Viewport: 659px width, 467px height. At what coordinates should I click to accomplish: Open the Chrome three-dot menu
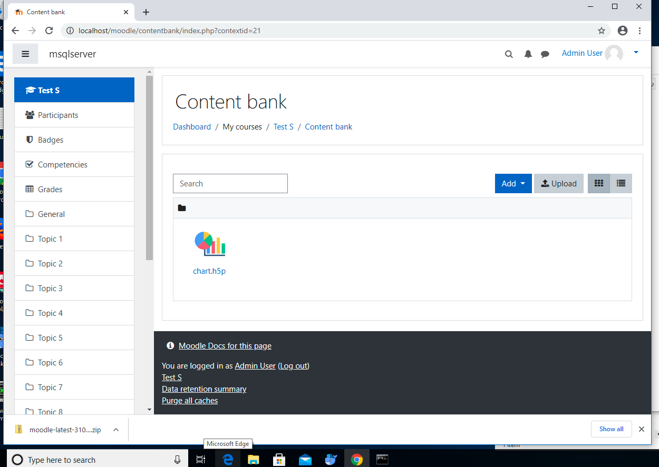coord(639,31)
